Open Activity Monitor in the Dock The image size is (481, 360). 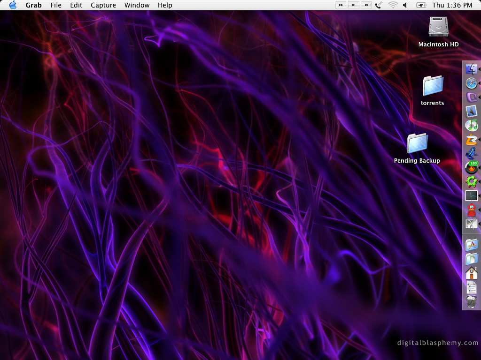471,195
